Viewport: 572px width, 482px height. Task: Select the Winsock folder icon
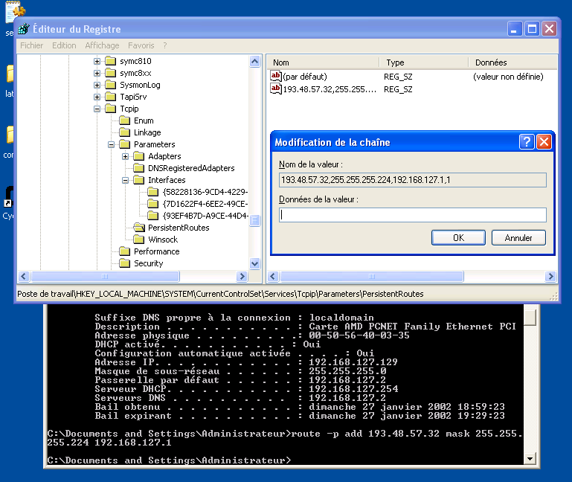point(138,240)
